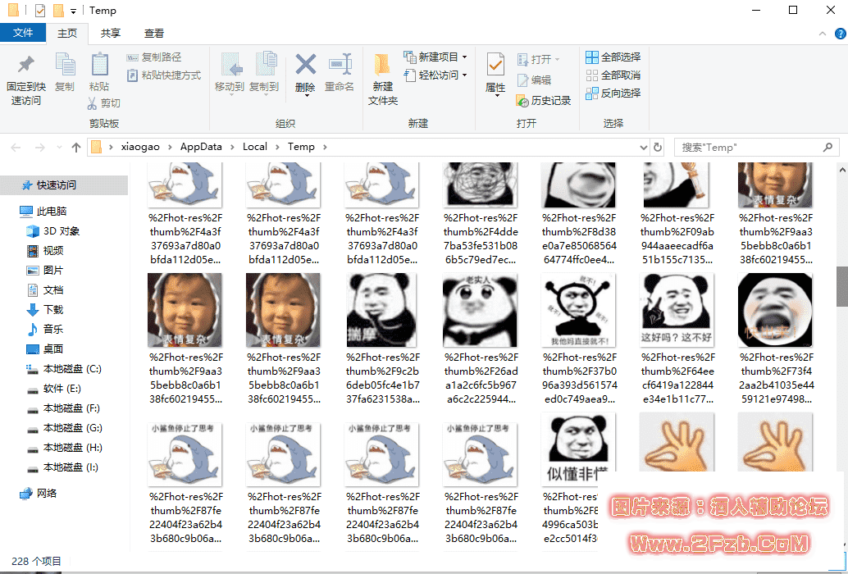This screenshot has width=848, height=574.
Task: Click the 删除 red X icon
Action: tap(305, 65)
